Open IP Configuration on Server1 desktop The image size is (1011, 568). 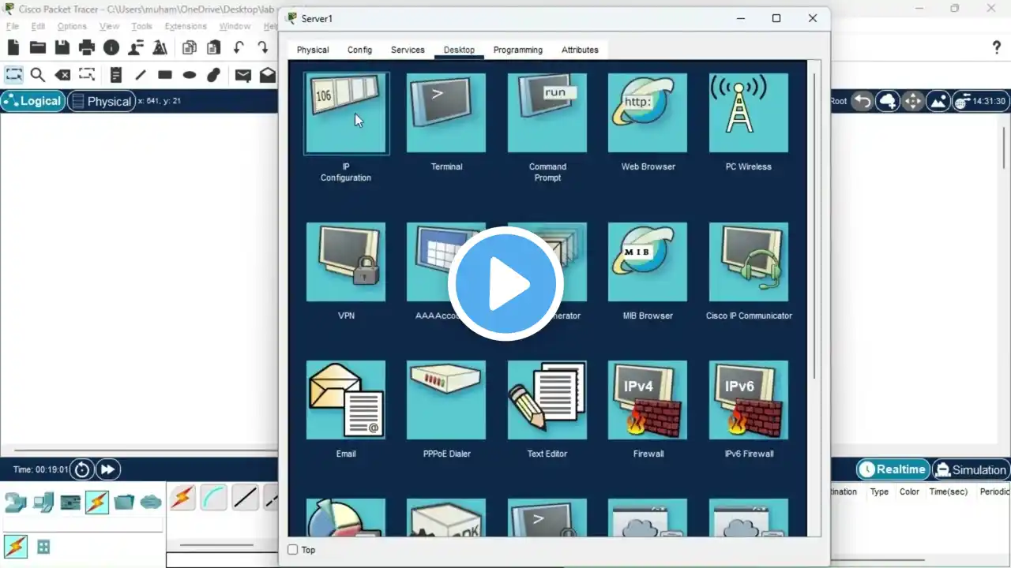[x=346, y=113]
